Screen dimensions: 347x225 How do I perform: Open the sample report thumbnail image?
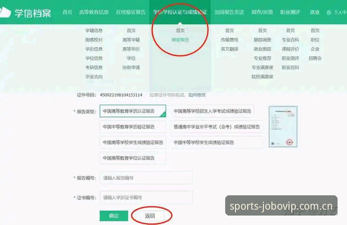point(283,126)
